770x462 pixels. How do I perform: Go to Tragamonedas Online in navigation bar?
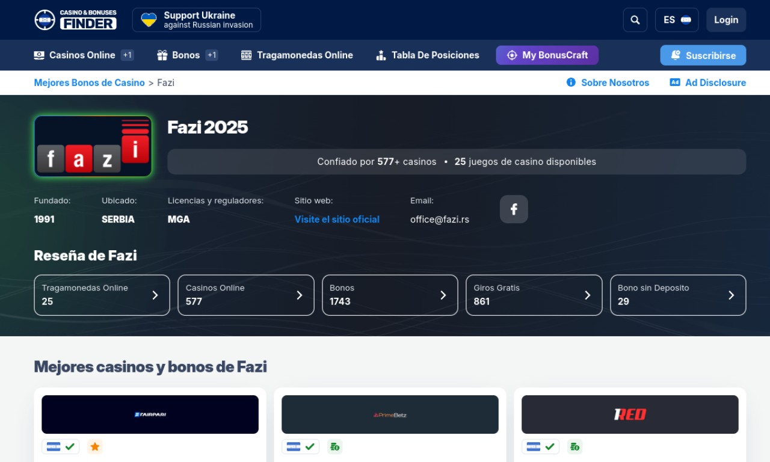297,55
